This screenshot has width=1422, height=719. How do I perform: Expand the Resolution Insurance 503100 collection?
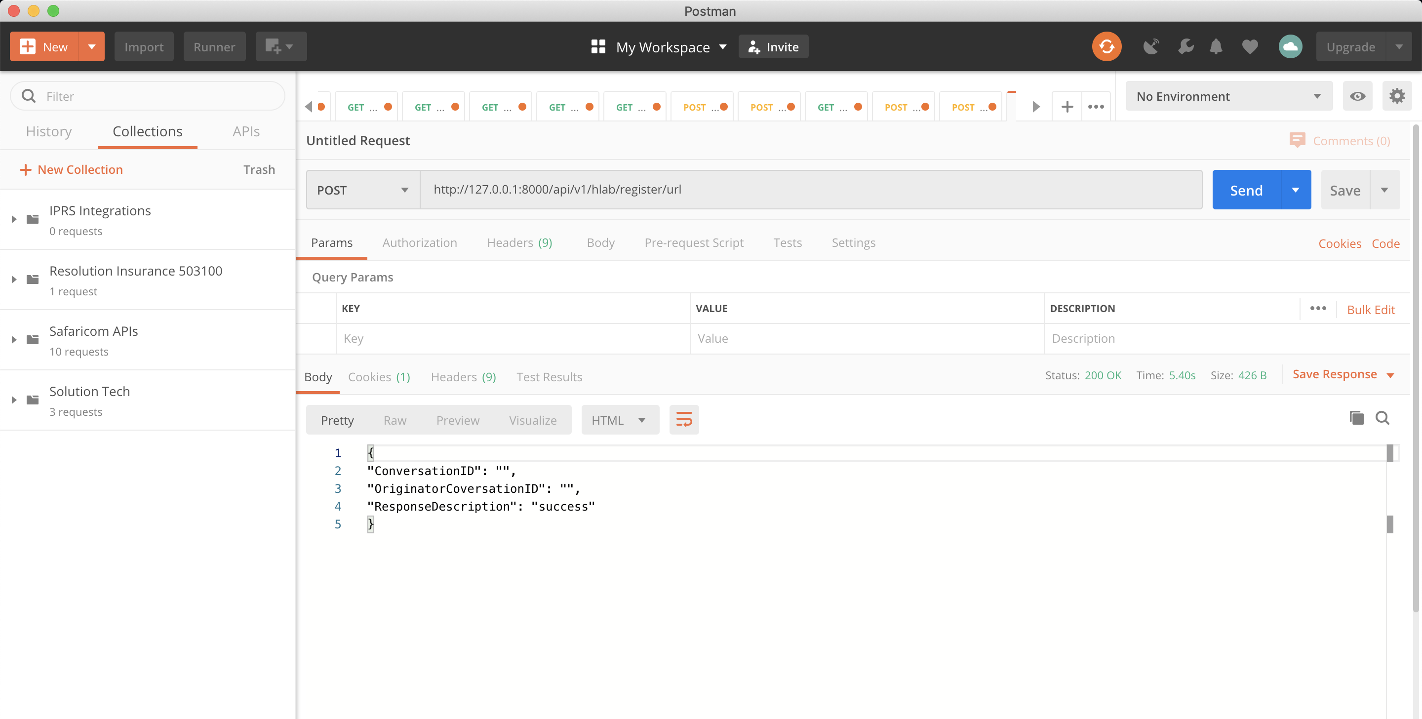[14, 280]
